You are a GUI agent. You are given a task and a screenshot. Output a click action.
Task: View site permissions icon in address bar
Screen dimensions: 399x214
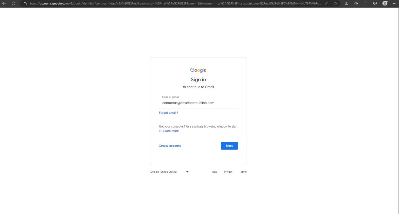(25, 3)
